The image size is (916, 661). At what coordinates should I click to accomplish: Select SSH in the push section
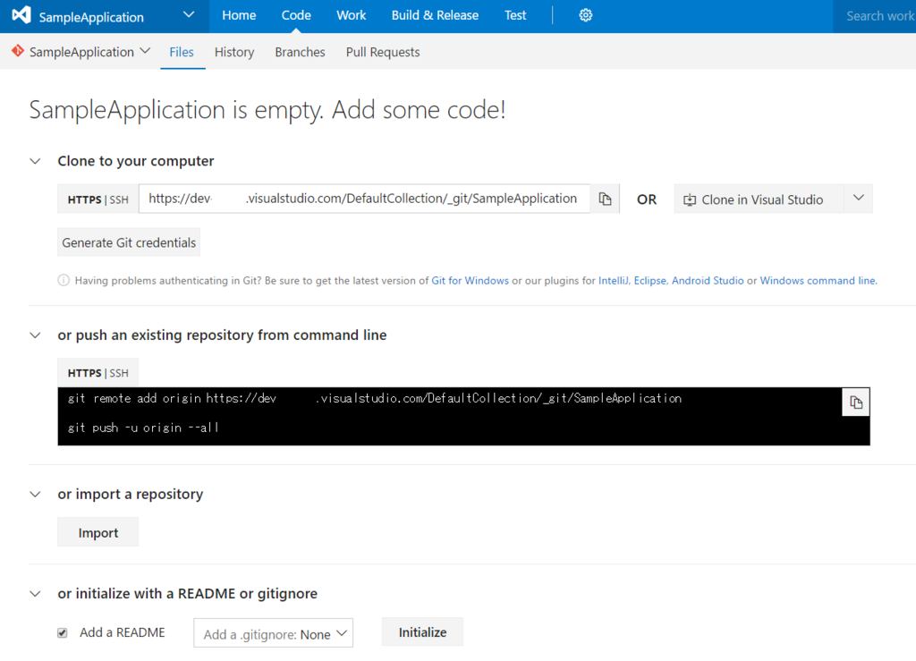tap(119, 373)
